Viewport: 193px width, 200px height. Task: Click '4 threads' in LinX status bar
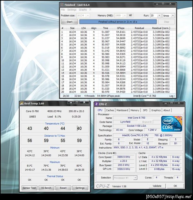(x=89, y=96)
